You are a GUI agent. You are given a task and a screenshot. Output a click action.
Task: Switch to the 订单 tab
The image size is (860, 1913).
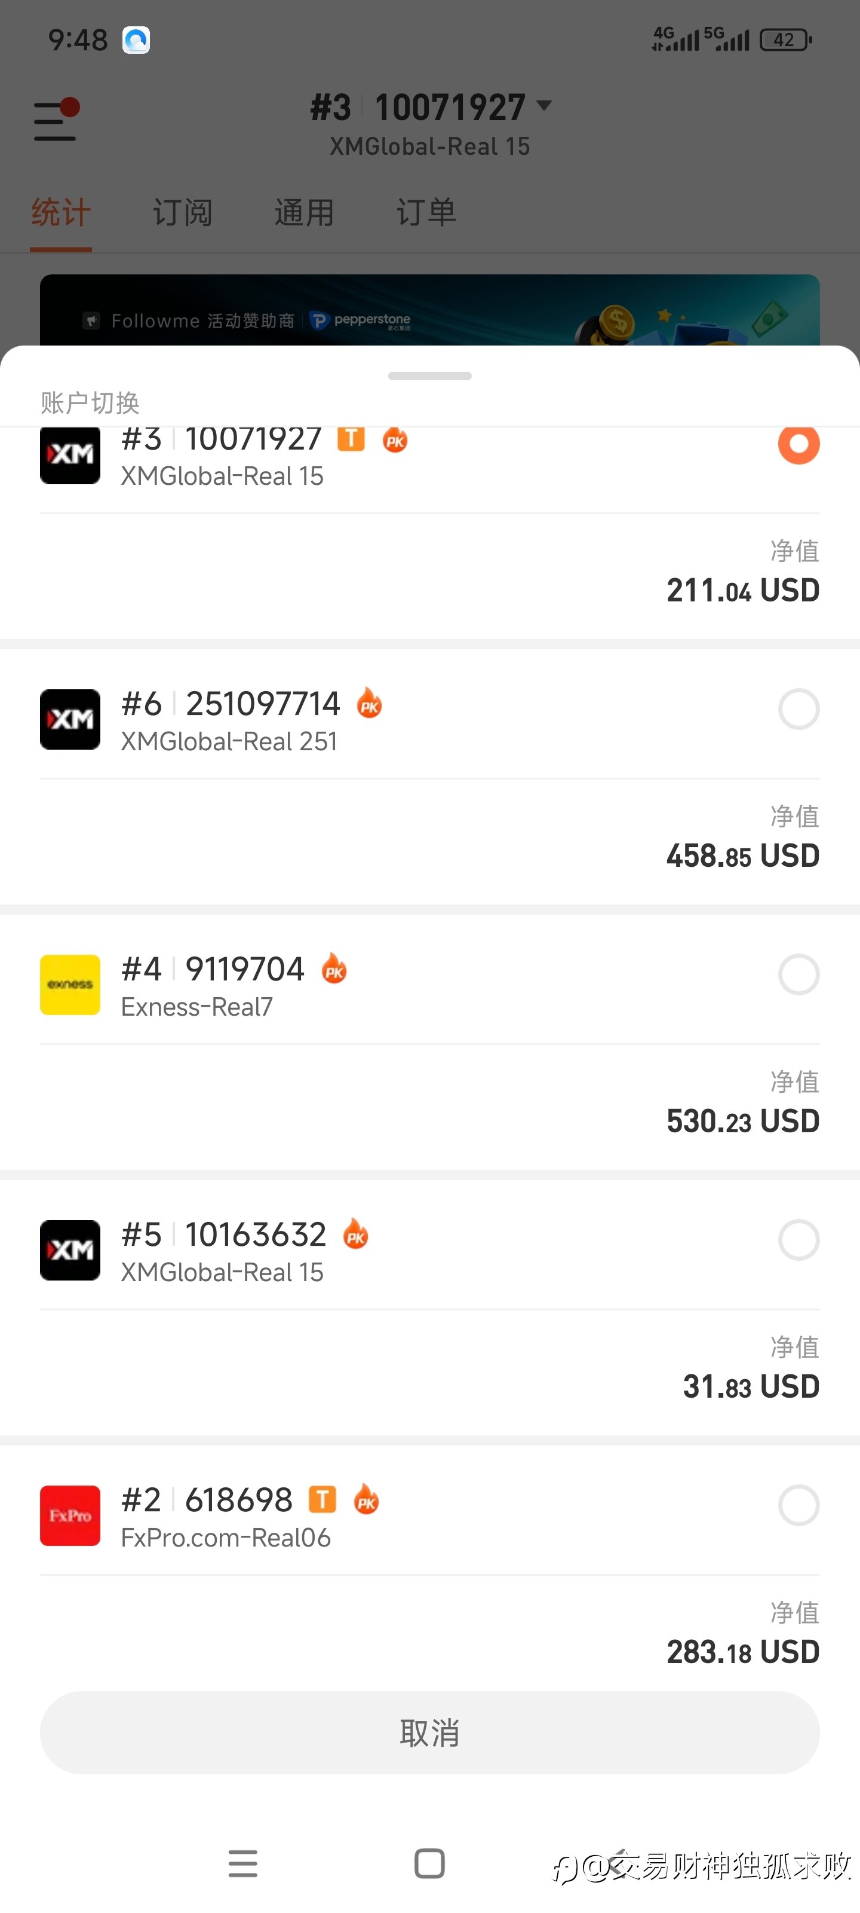(426, 213)
